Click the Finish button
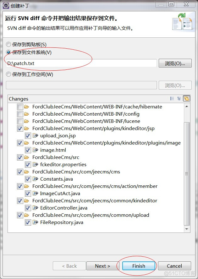198x279 pixels. coord(139,266)
